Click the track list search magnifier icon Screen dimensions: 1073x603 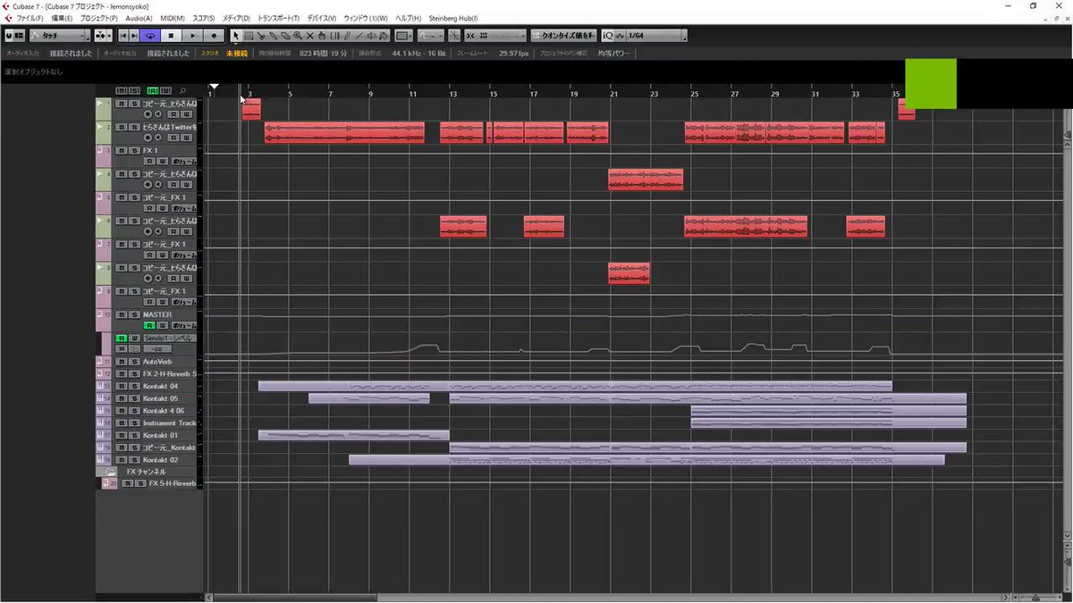tap(182, 91)
